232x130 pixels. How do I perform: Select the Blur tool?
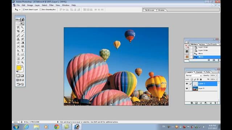18,46
